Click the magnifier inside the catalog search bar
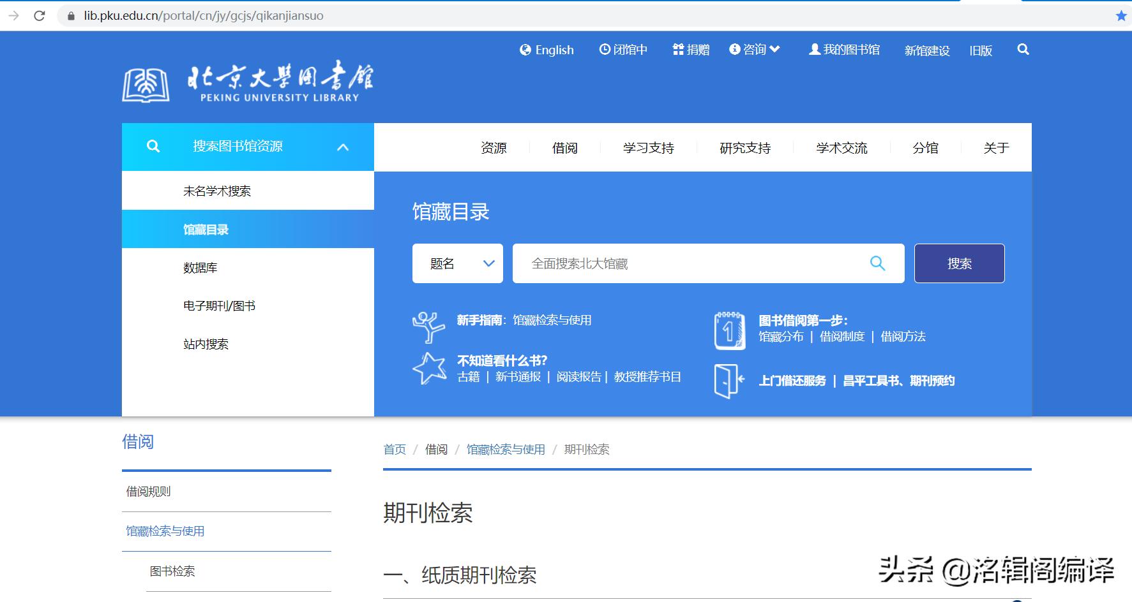1132x602 pixels. click(x=877, y=263)
